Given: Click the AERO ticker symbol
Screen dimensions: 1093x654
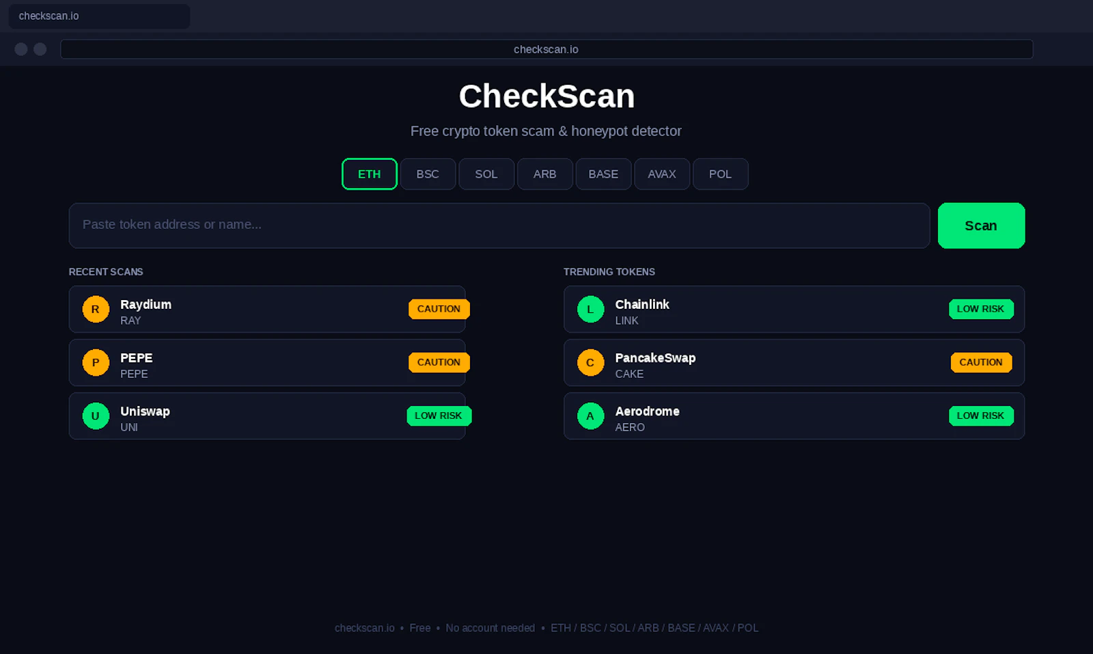Looking at the screenshot, I should tap(630, 427).
